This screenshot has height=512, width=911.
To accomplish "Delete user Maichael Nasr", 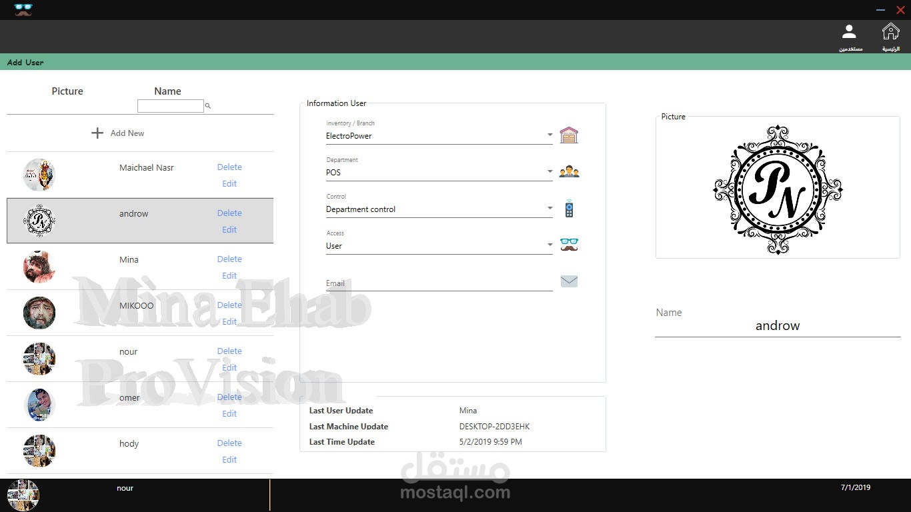I will tap(229, 167).
